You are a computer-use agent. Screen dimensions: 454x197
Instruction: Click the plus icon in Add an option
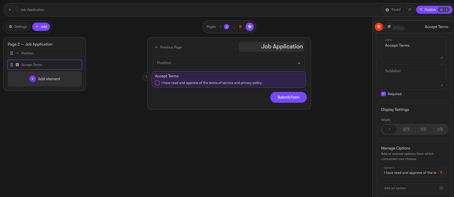coord(441,188)
